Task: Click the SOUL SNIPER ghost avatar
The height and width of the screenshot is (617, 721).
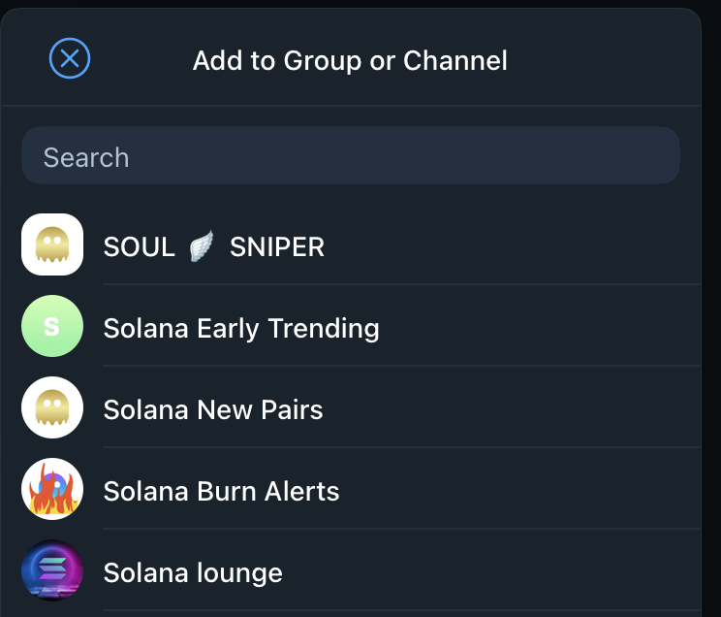Action: (52, 245)
